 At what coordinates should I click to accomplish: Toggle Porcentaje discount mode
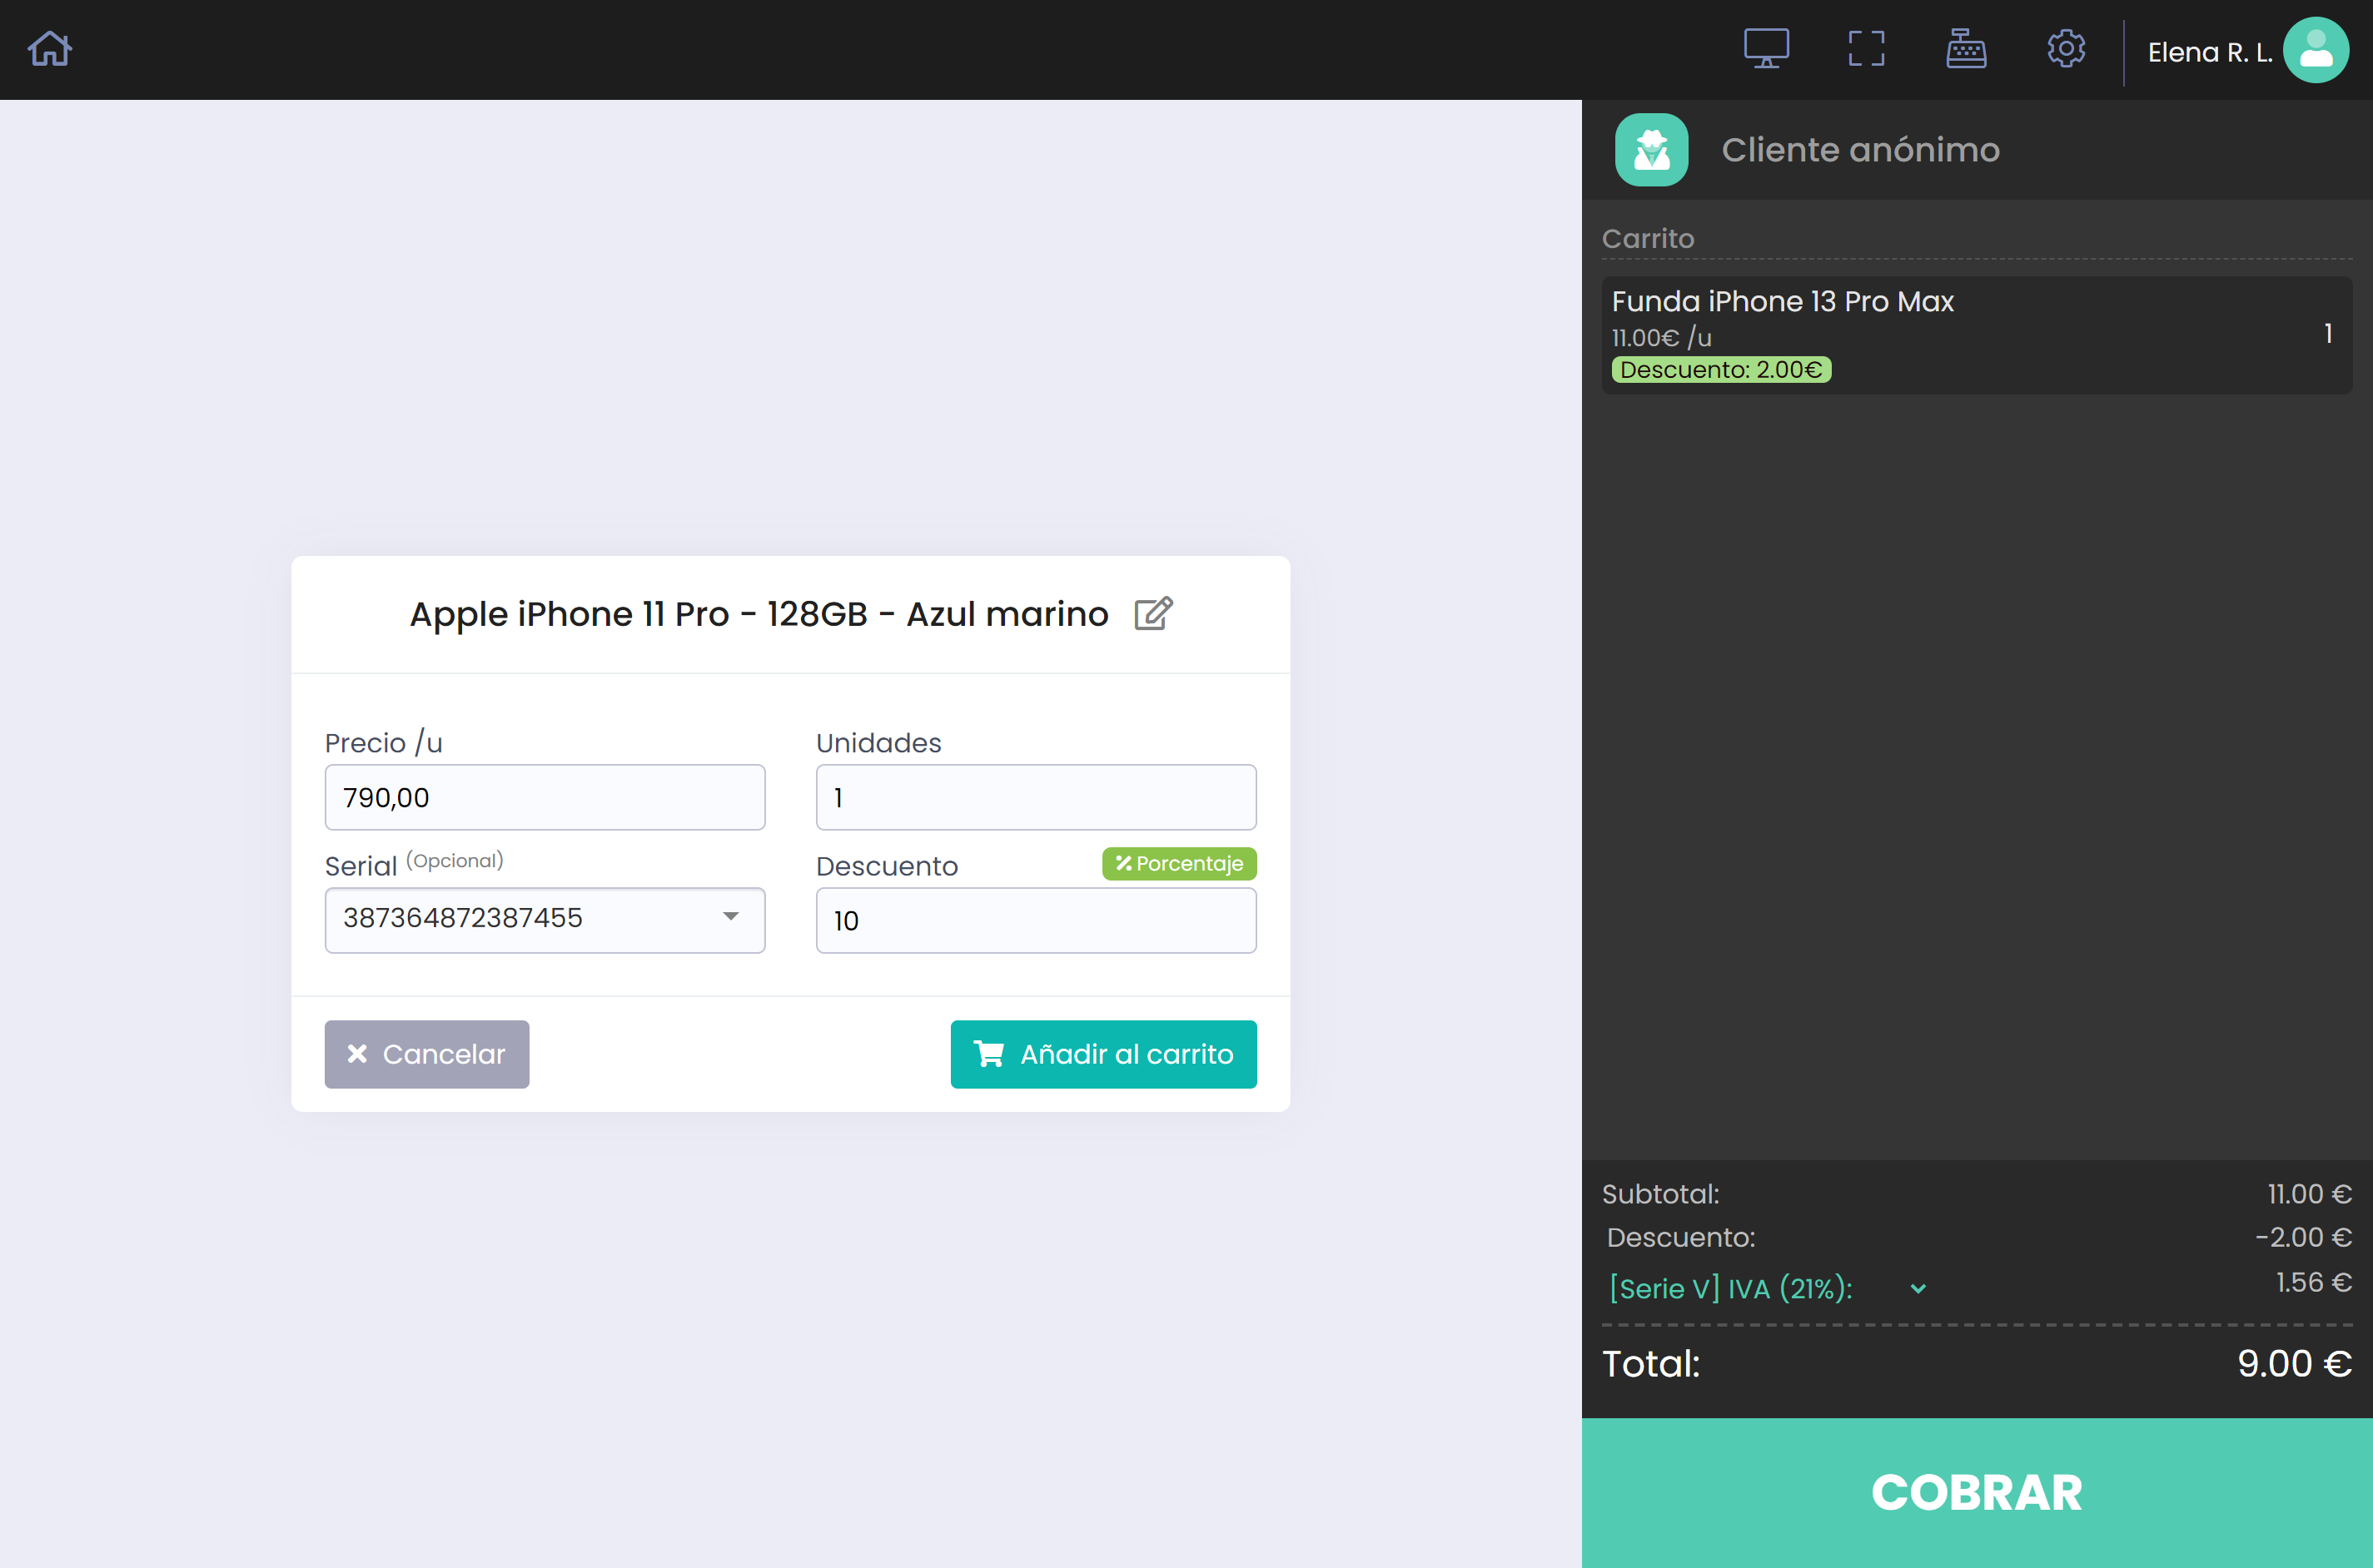1178,864
